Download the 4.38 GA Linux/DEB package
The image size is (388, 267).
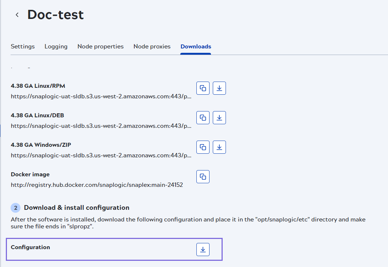coord(219,117)
